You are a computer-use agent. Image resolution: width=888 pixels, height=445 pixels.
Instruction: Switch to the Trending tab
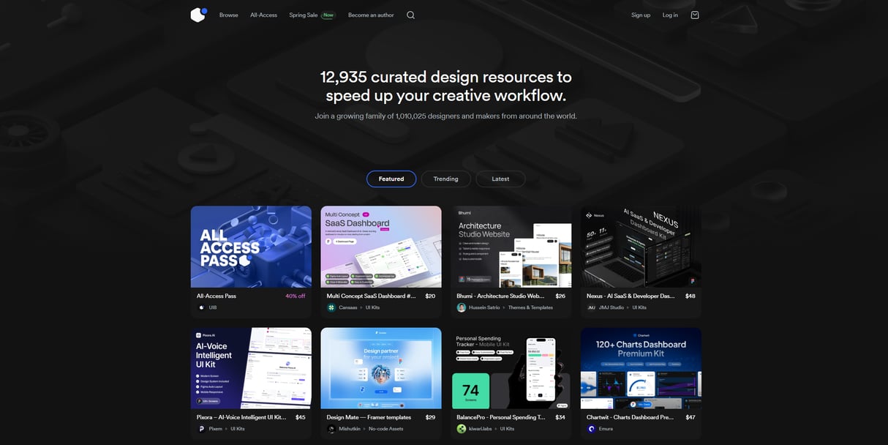click(x=445, y=179)
